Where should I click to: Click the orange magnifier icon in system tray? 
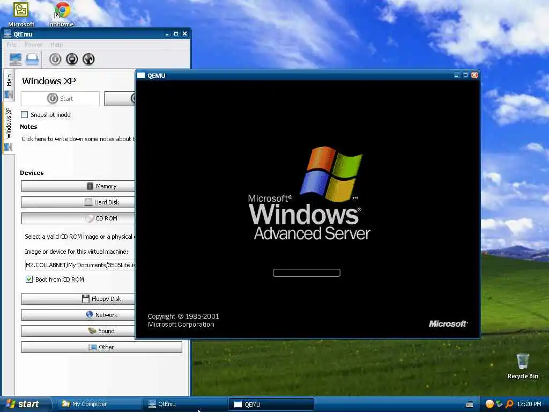click(509, 404)
